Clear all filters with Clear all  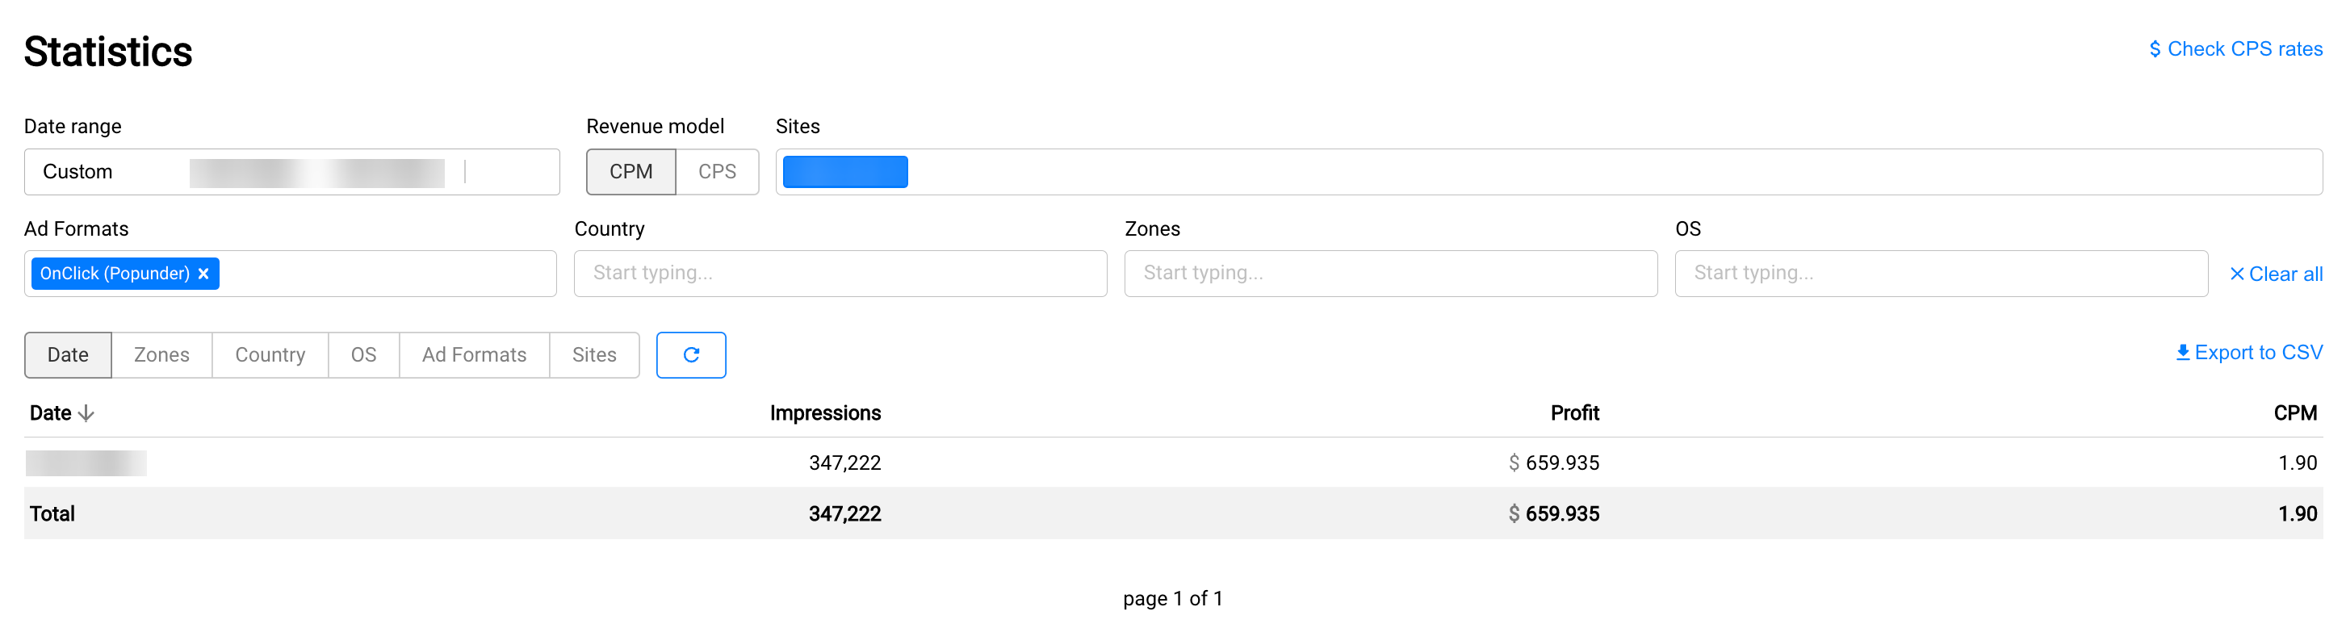tap(2275, 274)
